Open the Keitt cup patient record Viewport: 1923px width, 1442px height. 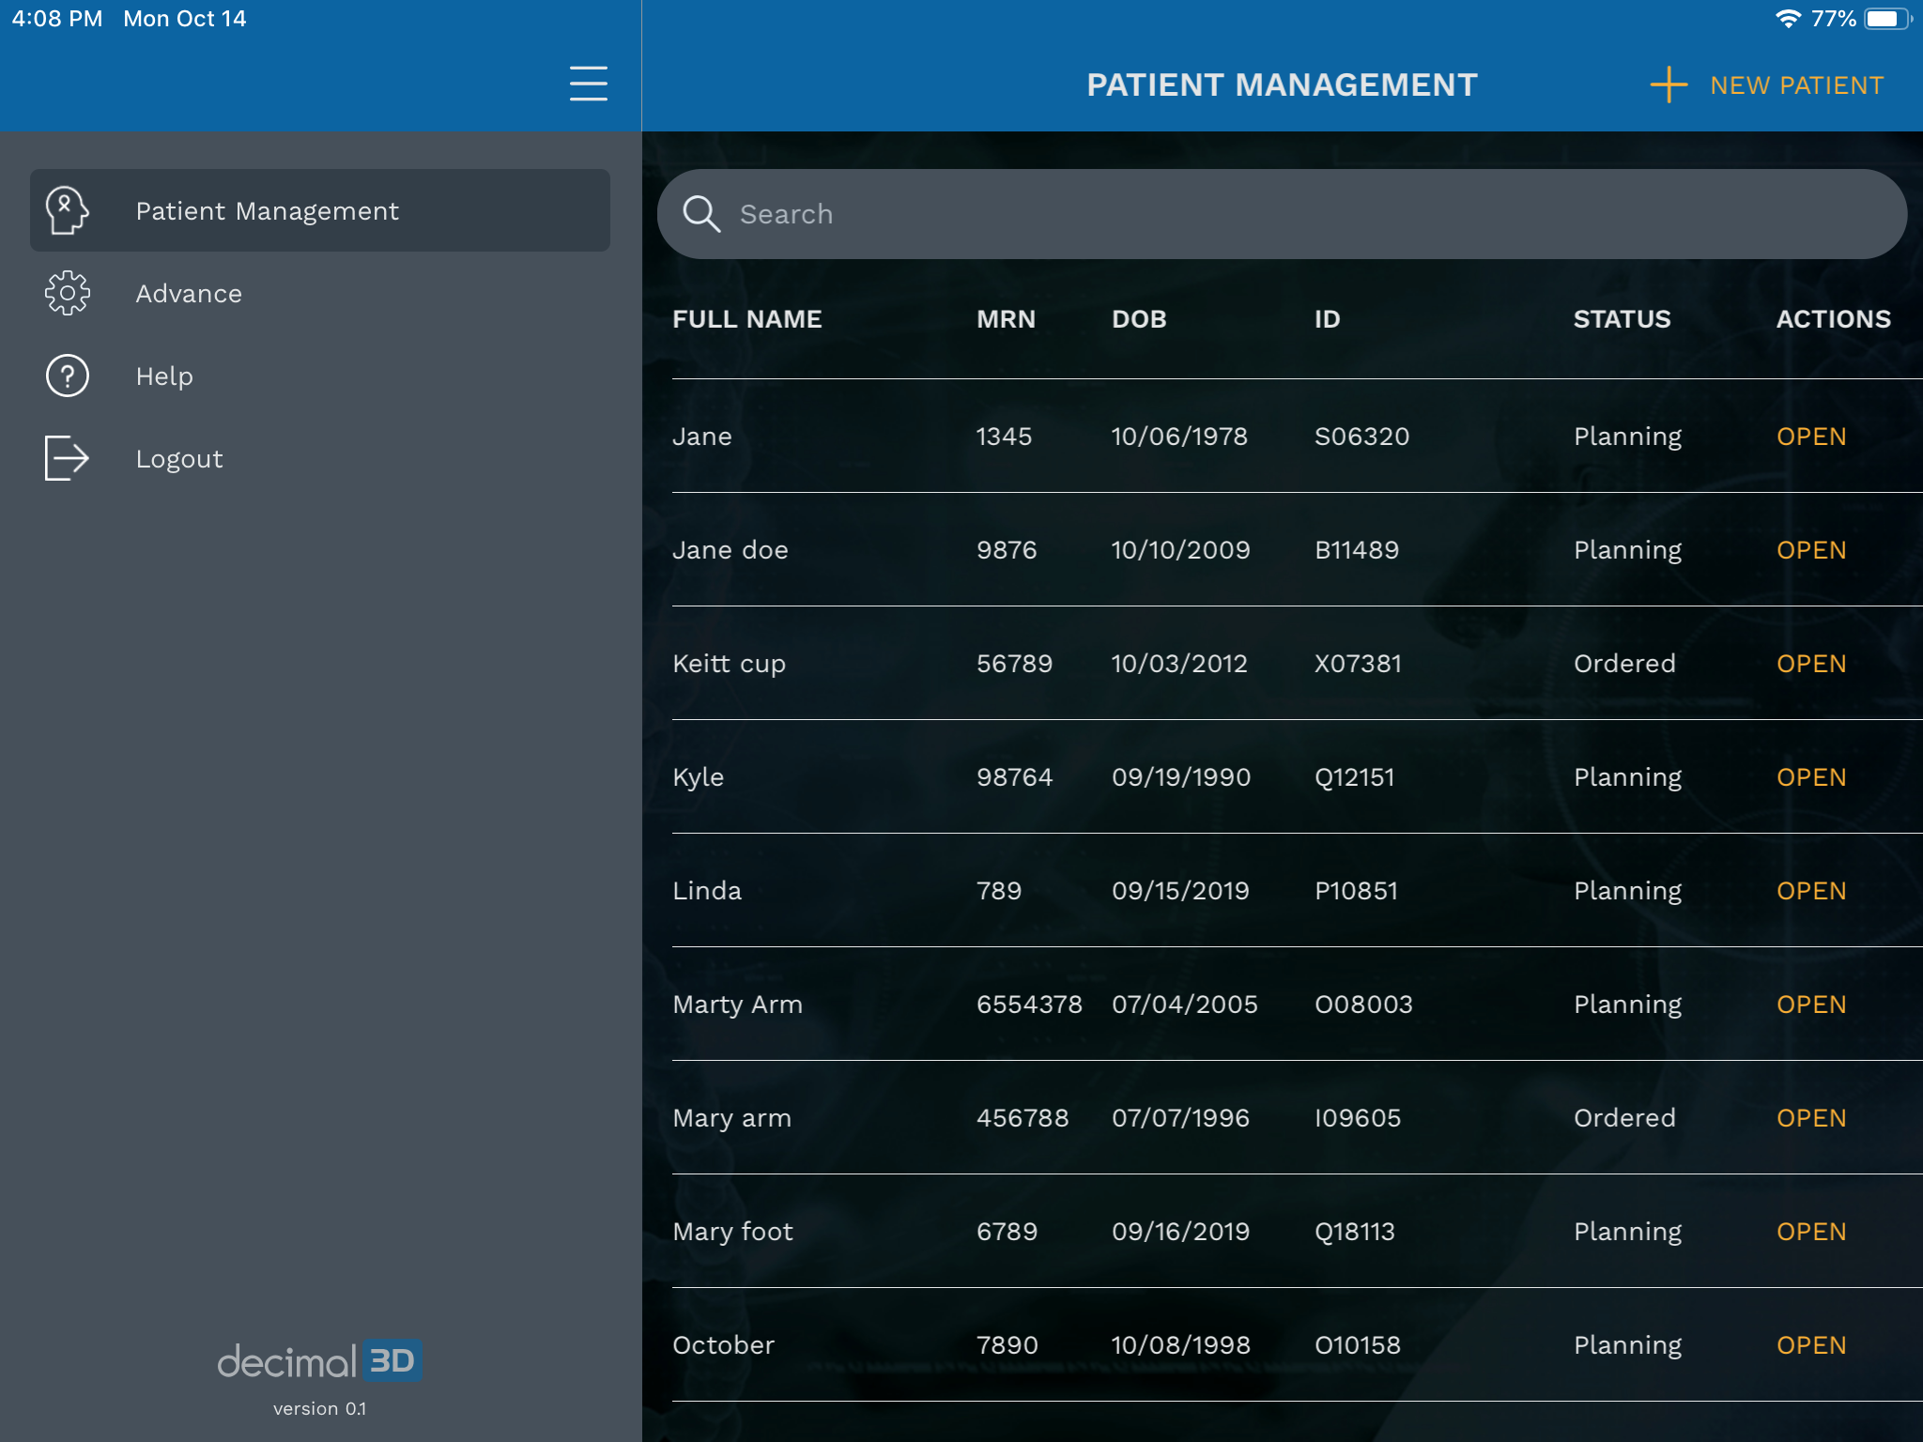1810,664
